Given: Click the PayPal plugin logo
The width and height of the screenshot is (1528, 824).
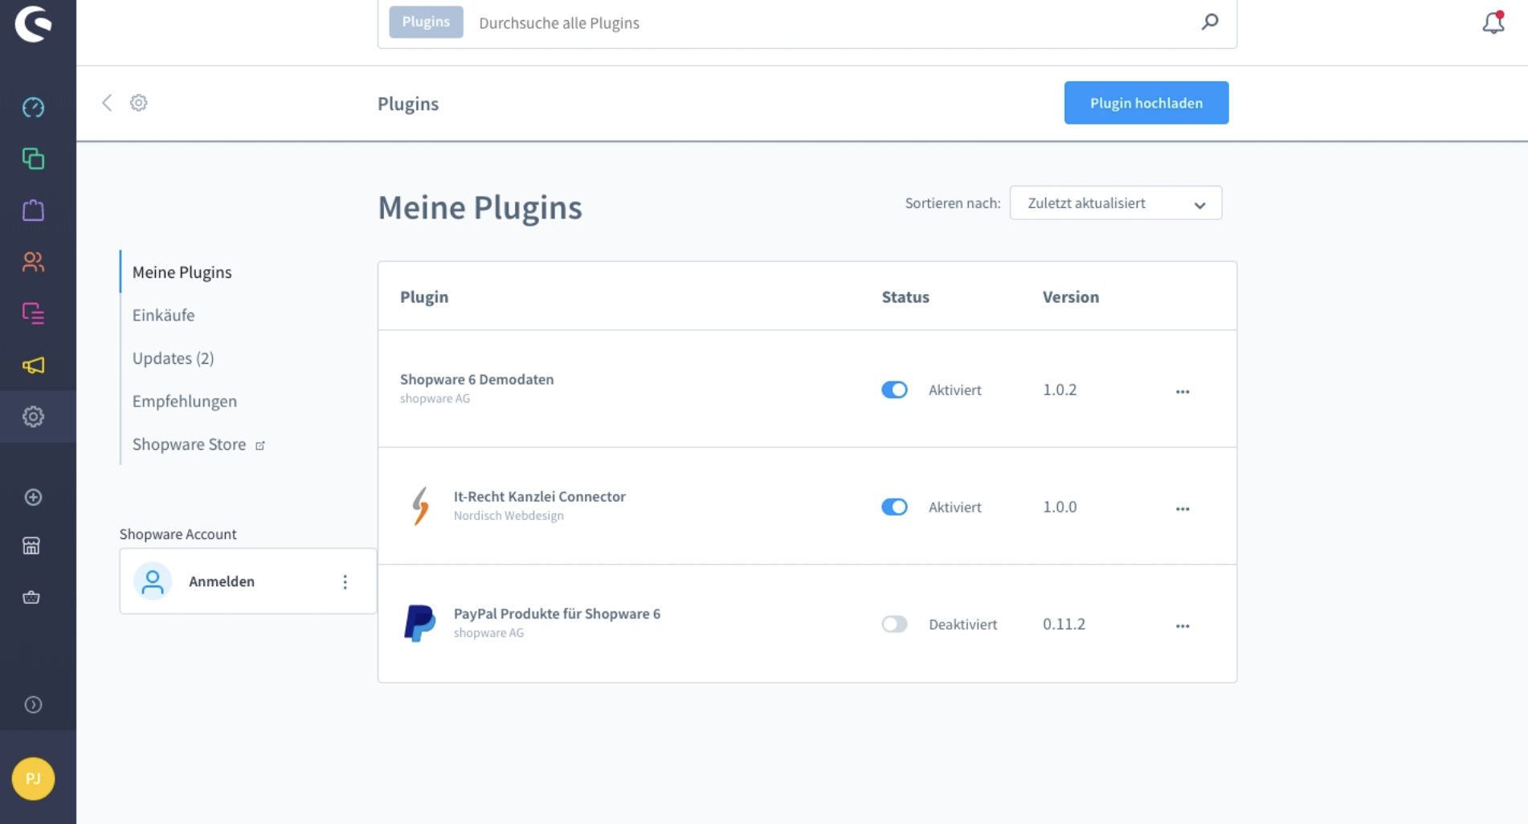Looking at the screenshot, I should click(419, 623).
